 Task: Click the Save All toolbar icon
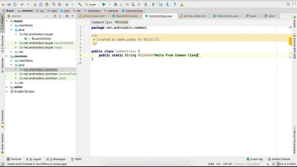click(x=9, y=4)
